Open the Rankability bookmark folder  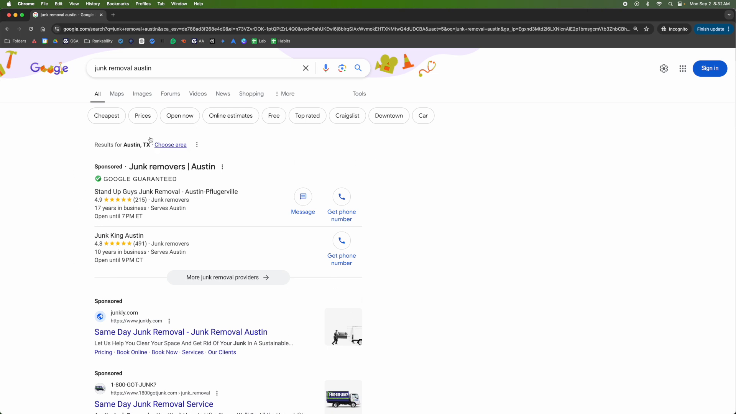(x=99, y=41)
